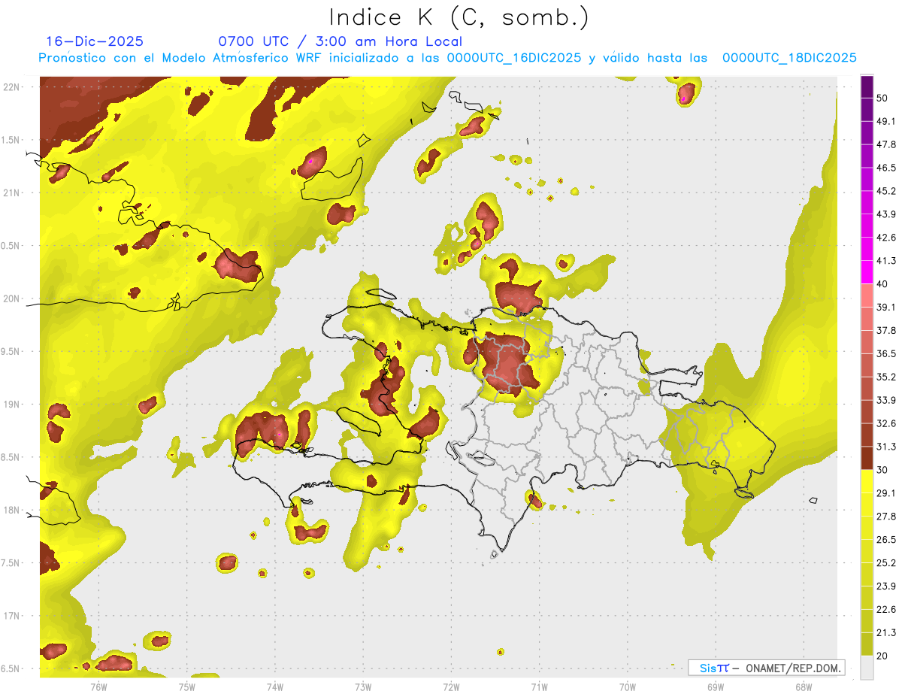Click the "SisTT - ONAMET/REP.DOM." credit box
This screenshot has height=697, width=902.
[x=766, y=668]
